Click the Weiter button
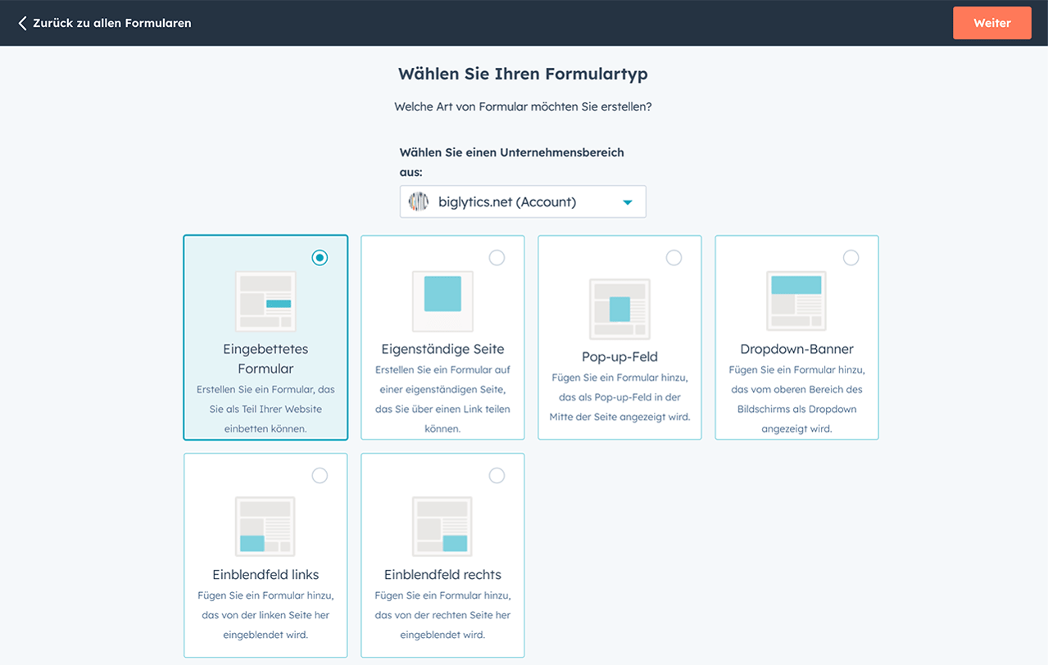The image size is (1048, 665). click(x=991, y=23)
